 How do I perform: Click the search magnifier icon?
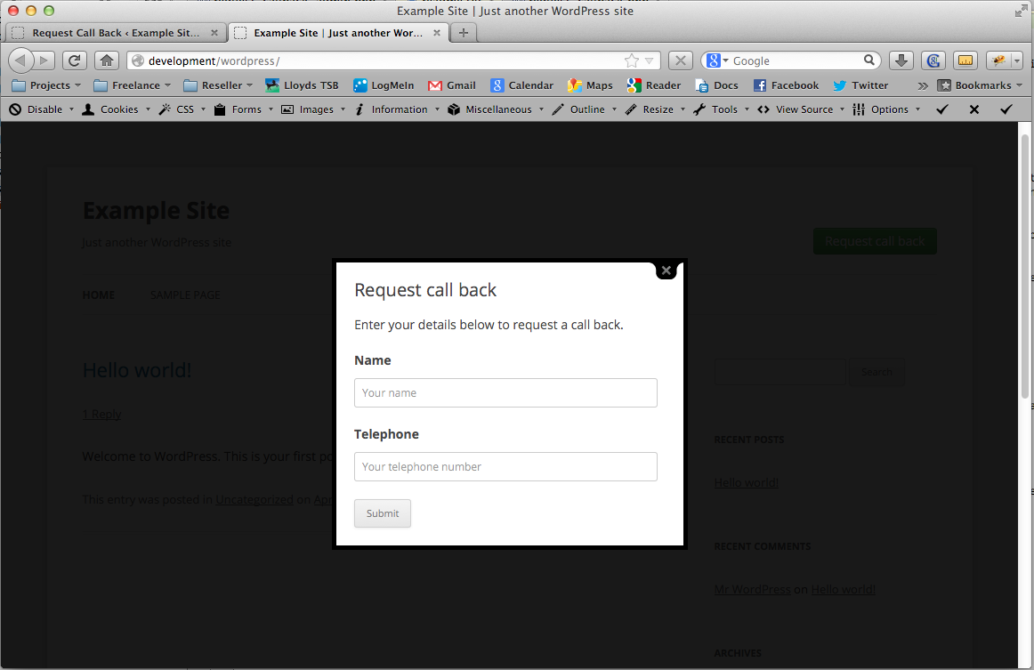(x=869, y=60)
